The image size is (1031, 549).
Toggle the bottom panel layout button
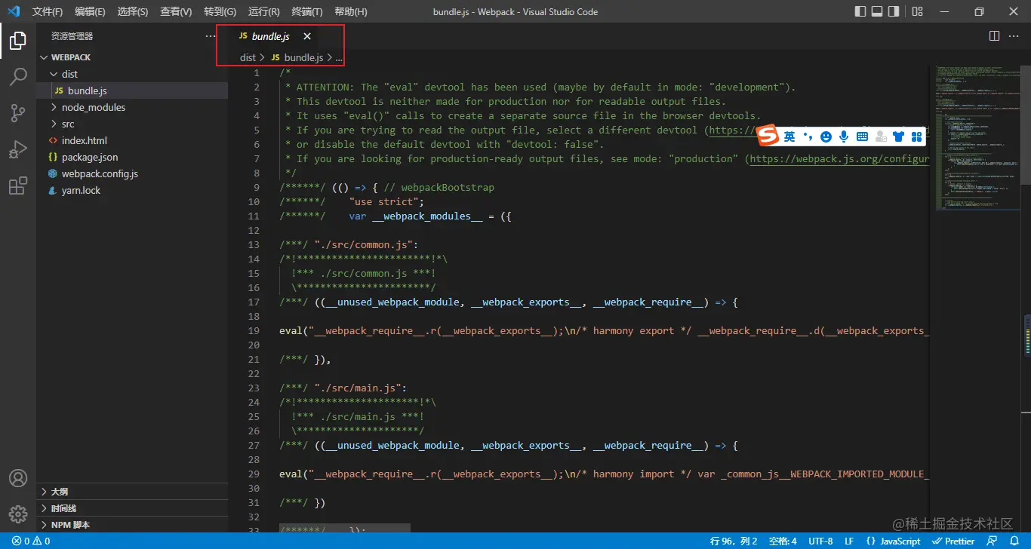(877, 11)
